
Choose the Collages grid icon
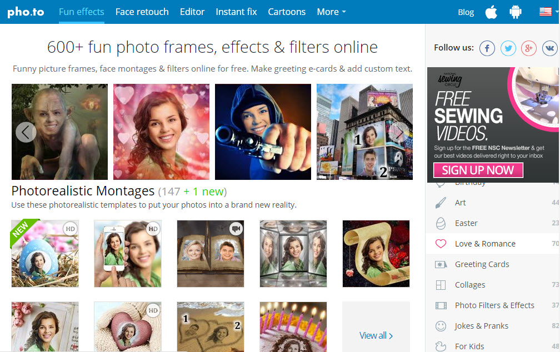(441, 285)
